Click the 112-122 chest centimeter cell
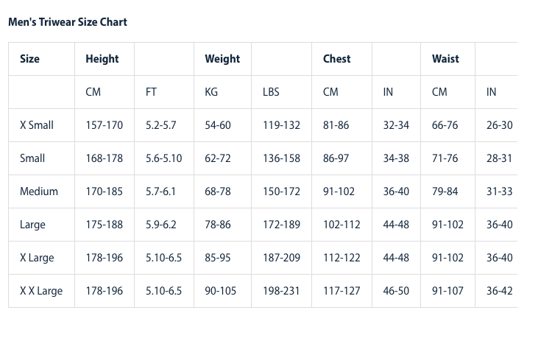 342,258
